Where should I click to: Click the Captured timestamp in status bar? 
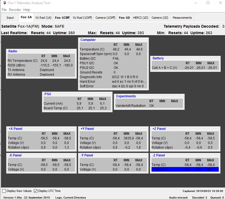click(x=202, y=191)
